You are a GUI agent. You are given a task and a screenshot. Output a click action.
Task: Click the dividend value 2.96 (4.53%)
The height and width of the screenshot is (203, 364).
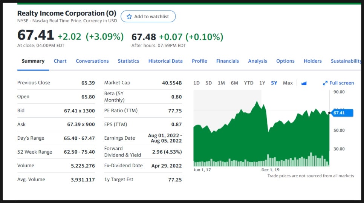(167, 152)
